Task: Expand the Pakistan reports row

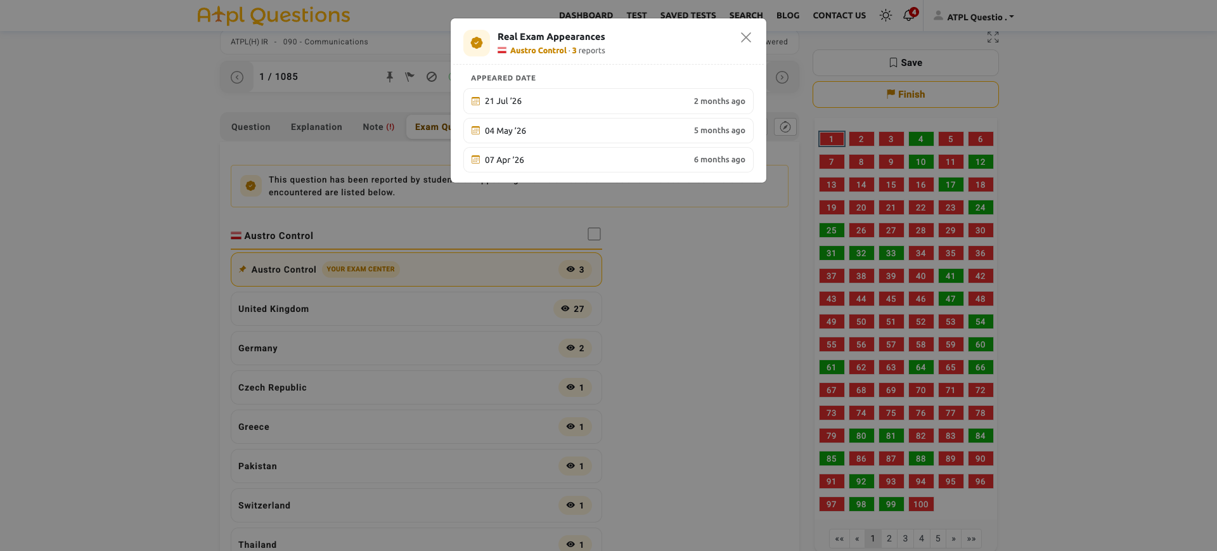Action: click(x=416, y=466)
